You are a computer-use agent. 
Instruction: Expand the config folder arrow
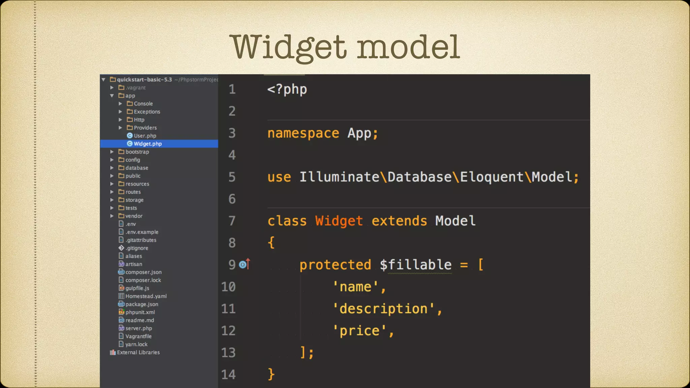pos(112,160)
